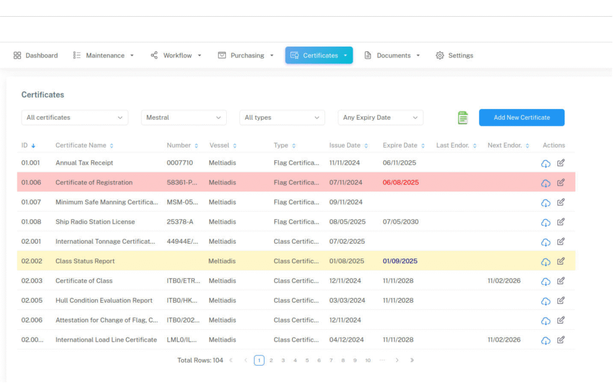Open the All certificates filter dropdown
This screenshot has width=613, height=389.
coord(75,118)
